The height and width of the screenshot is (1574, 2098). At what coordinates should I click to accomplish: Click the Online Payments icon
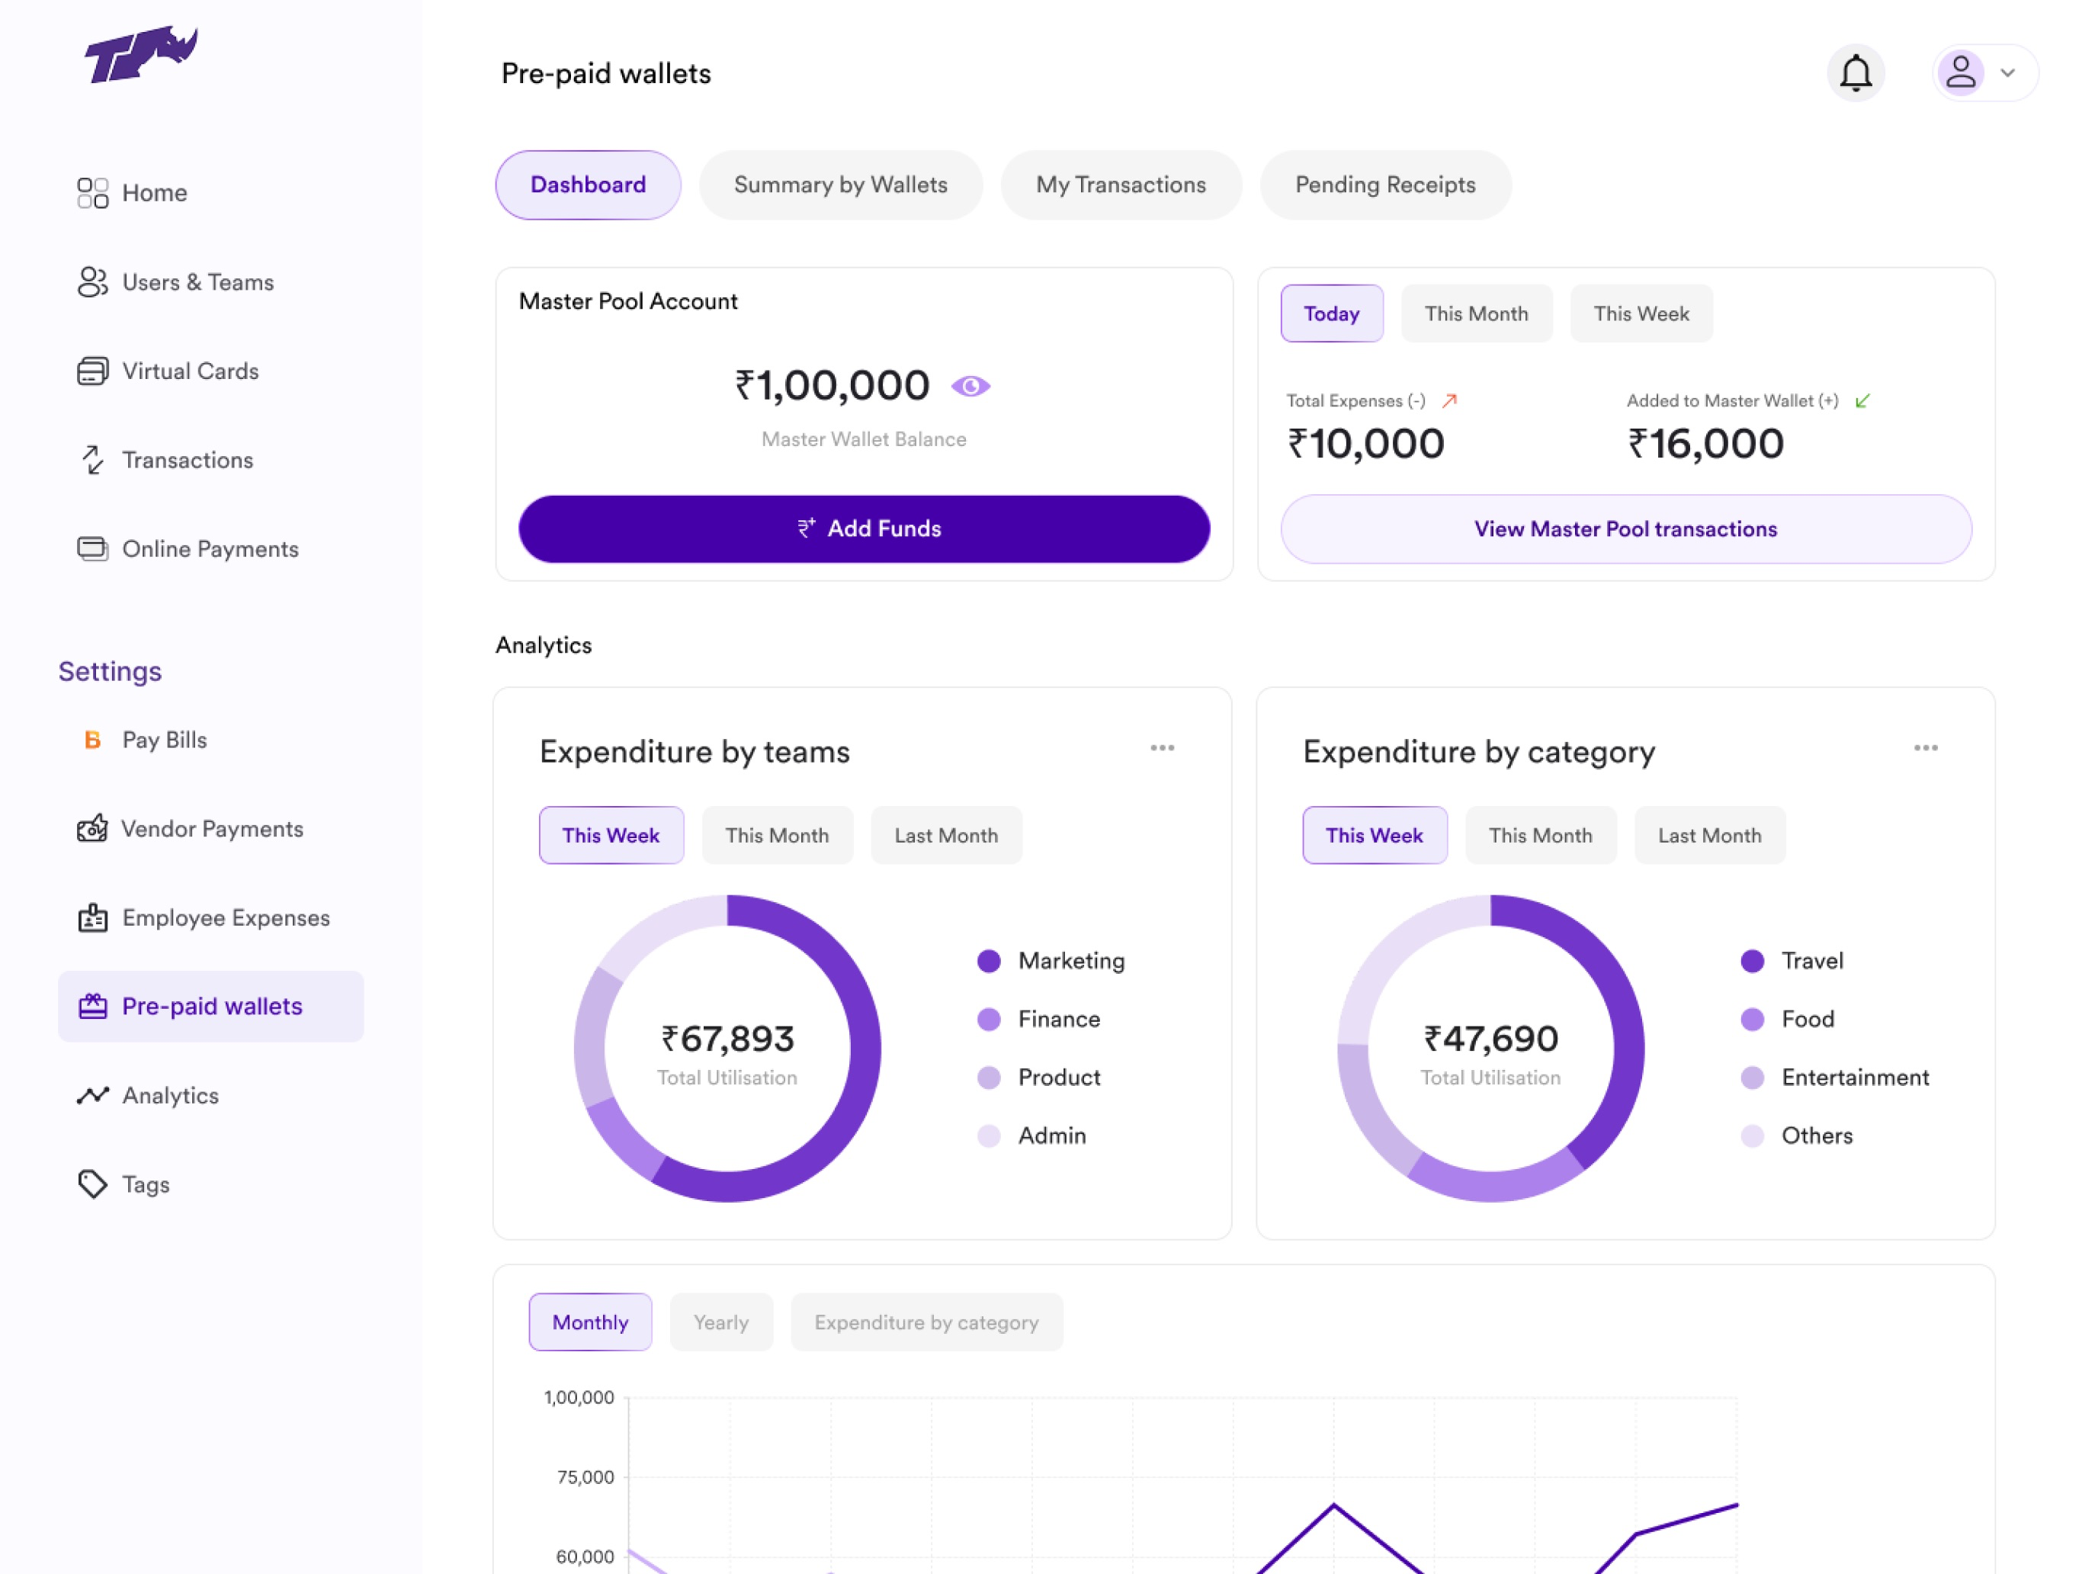92,549
